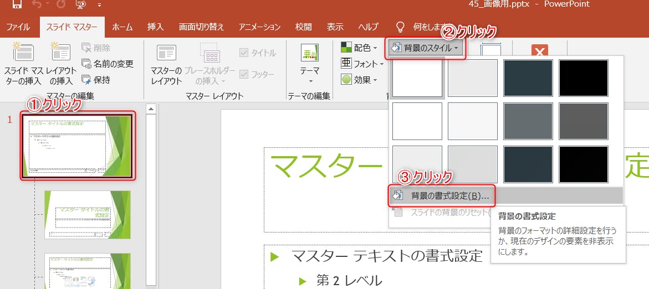Select dark gray swatch at second row end
Screen dimensions: 649x289
(x=584, y=121)
